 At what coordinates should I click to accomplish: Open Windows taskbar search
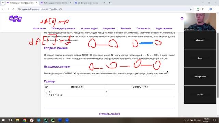pos(10,120)
